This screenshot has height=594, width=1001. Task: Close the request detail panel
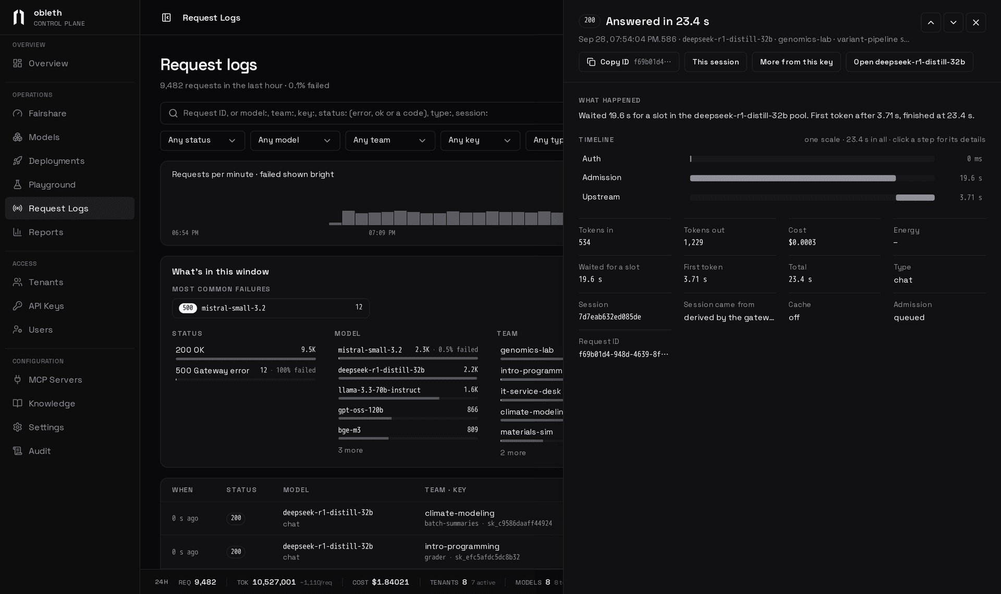(976, 22)
